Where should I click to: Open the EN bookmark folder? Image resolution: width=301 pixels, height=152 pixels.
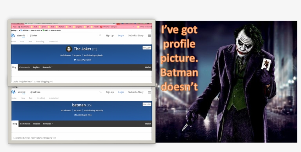[87, 27]
